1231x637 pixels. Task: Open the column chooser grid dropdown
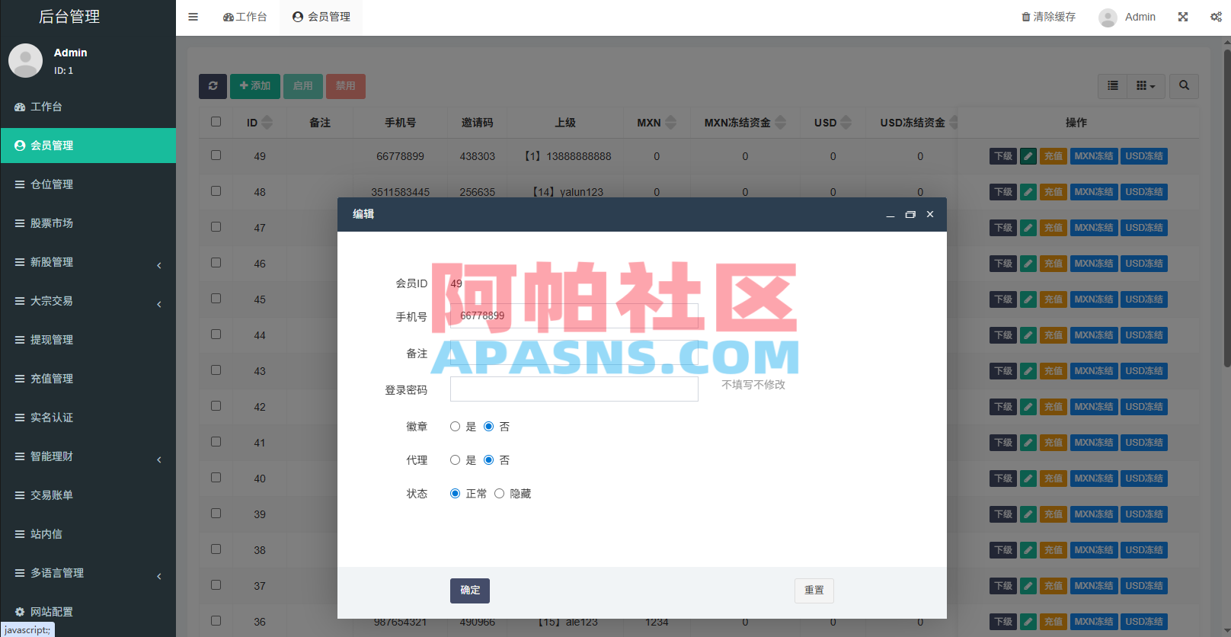click(x=1146, y=86)
